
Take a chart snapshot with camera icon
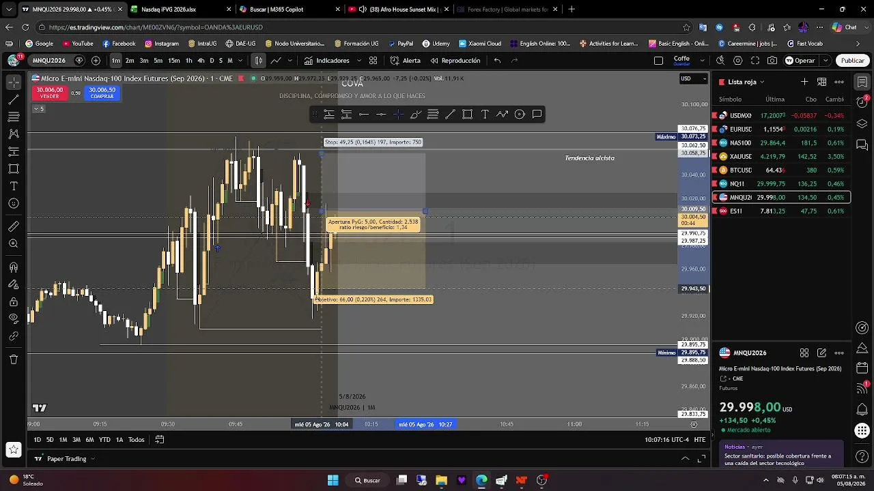tap(772, 61)
